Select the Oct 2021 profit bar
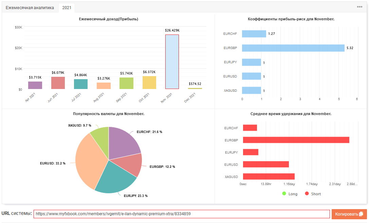The image size is (369, 223). tap(149, 83)
